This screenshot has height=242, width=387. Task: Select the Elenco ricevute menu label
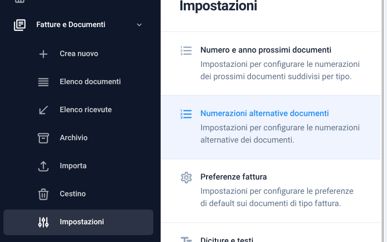(85, 110)
